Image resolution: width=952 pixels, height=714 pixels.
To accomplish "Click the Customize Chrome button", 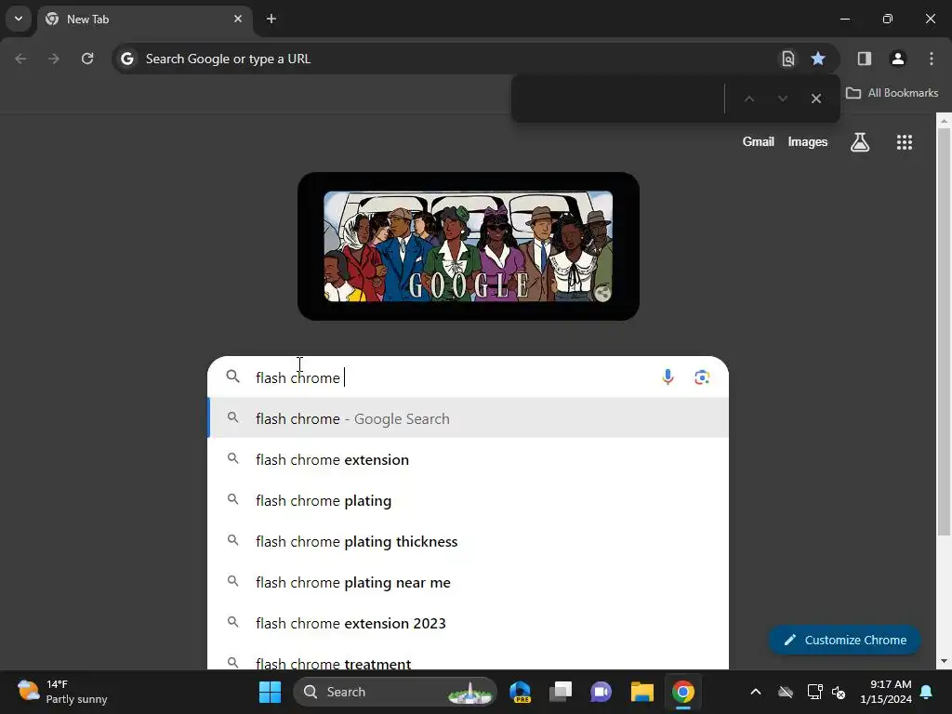I will pyautogui.click(x=844, y=640).
